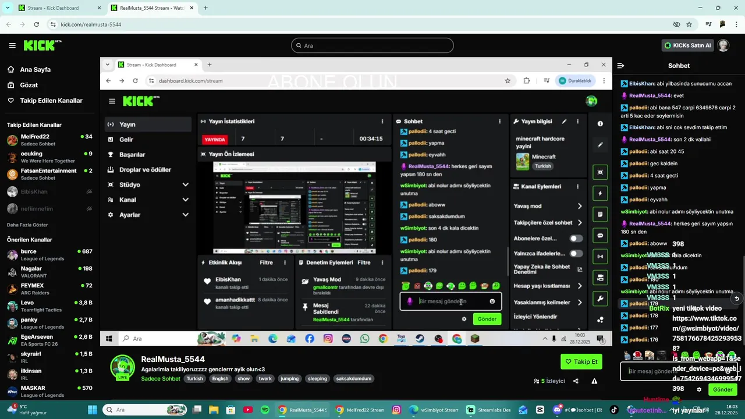Open the Sadece Sohbet category link
Viewport: 745px width, 419px height.
[161, 378]
